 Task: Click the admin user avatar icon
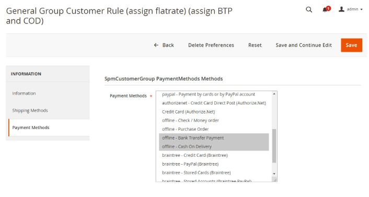click(x=341, y=9)
